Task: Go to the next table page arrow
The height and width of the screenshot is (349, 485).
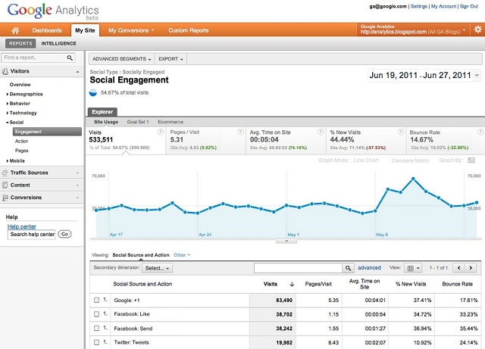Action: 471,268
